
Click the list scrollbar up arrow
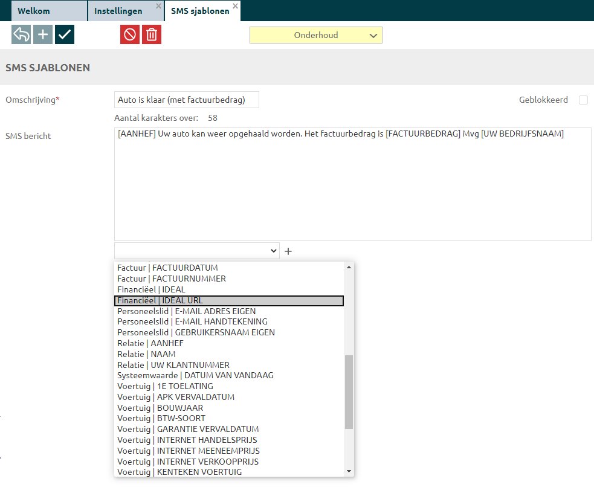tap(349, 267)
